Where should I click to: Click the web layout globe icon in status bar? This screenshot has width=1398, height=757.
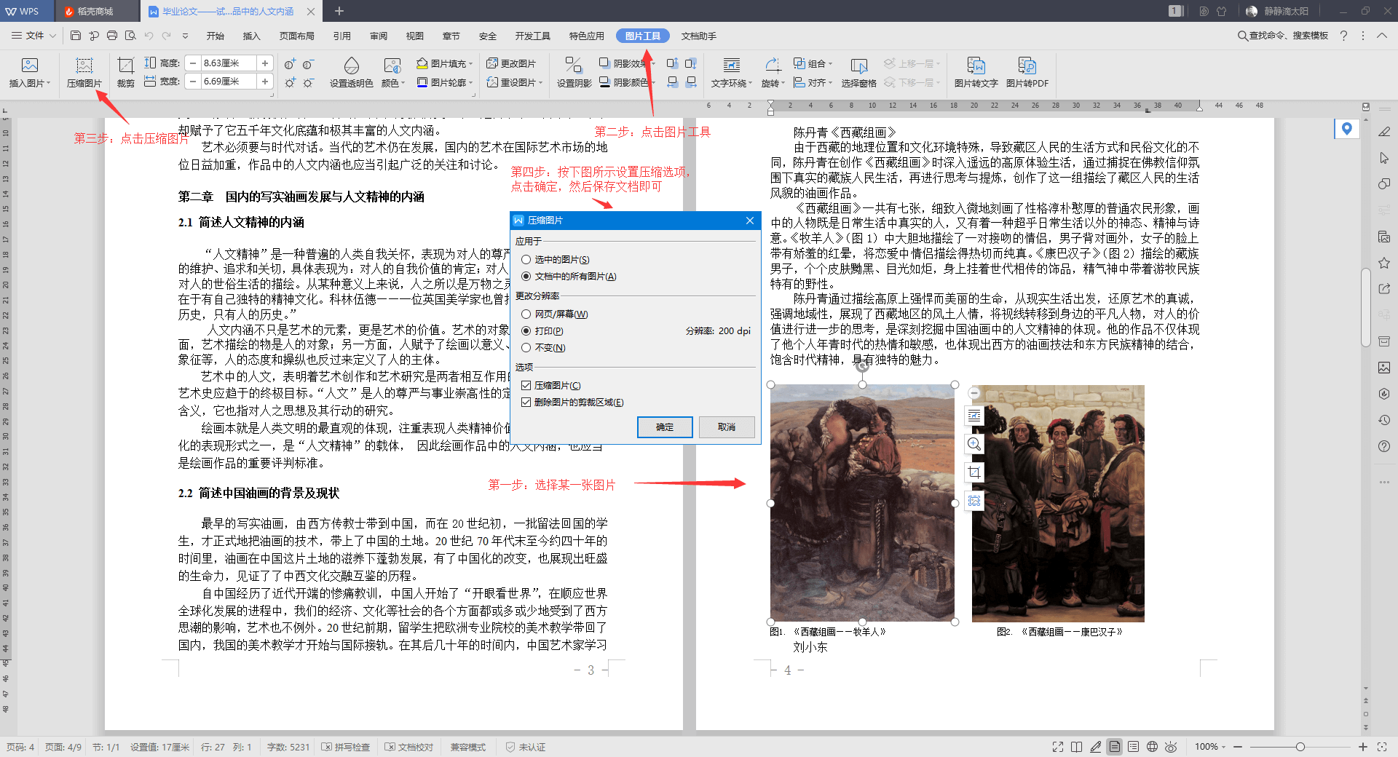[x=1152, y=747]
